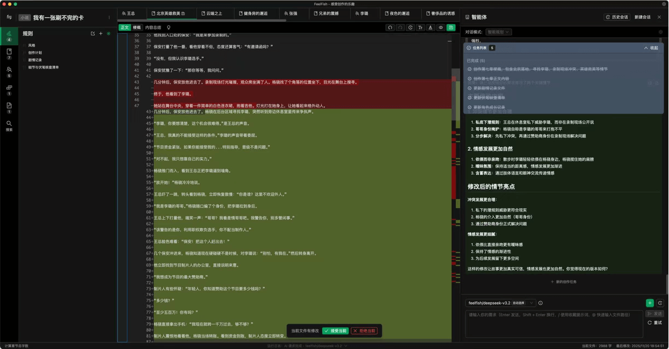Click the search icon in the left sidebar
Screen dimensions: 669x349
9,125
